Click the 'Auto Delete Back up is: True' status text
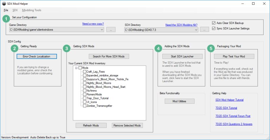The image size is (270, 140). (48, 137)
